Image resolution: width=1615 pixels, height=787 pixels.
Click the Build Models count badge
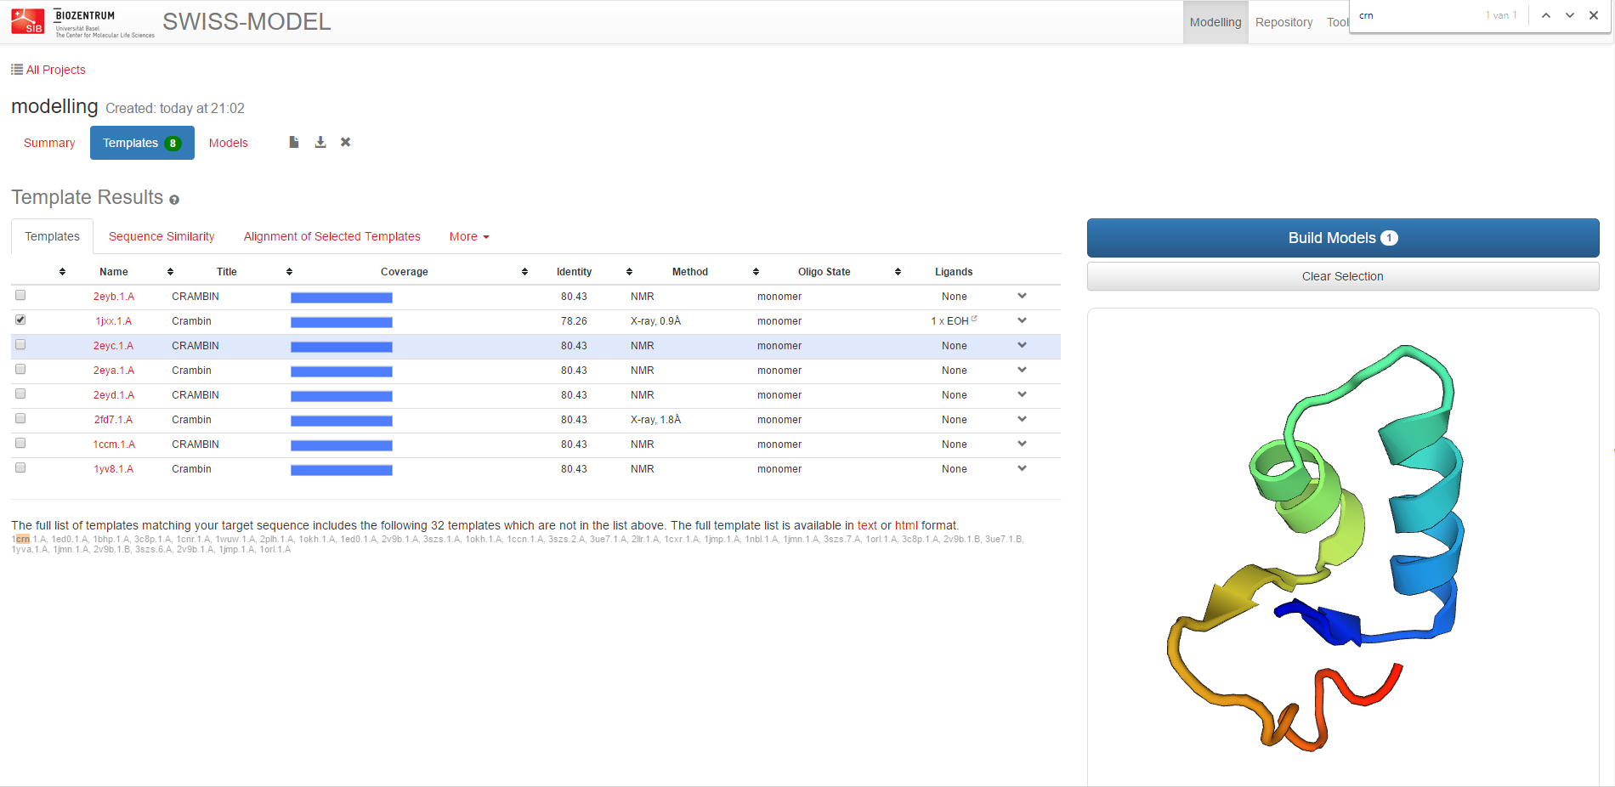(x=1389, y=238)
